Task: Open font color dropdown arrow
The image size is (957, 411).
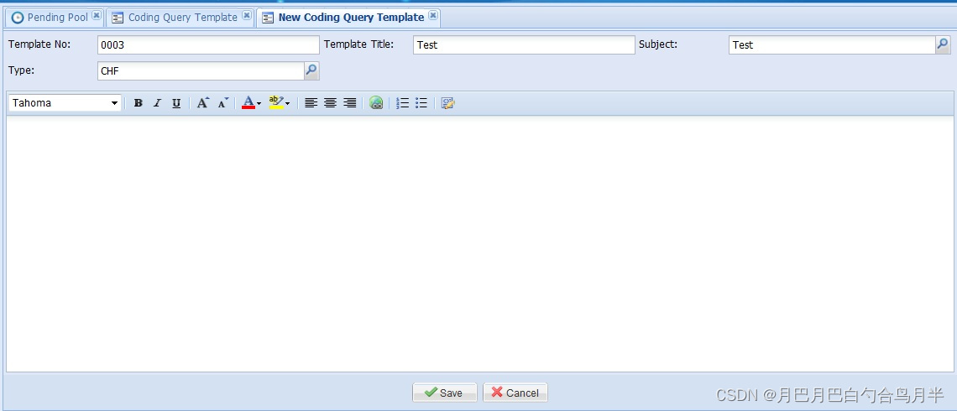Action: pyautogui.click(x=259, y=104)
